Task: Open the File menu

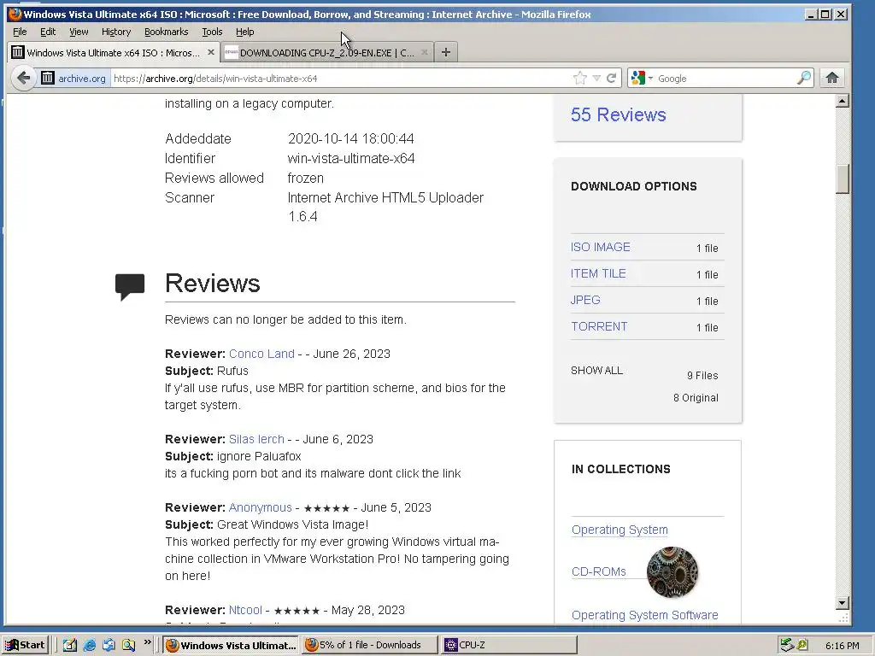Action: tap(21, 32)
